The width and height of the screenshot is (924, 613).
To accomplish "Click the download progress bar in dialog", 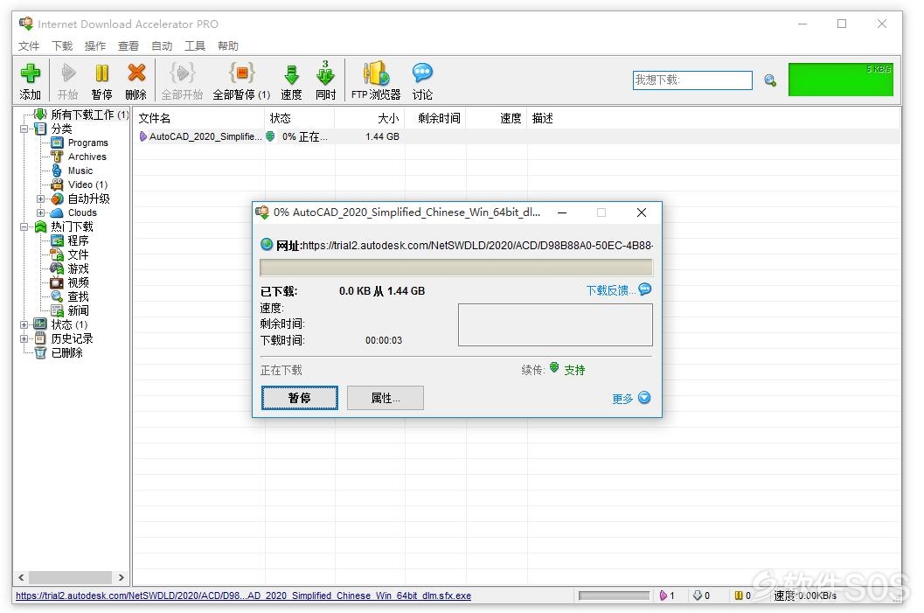I will pyautogui.click(x=456, y=268).
